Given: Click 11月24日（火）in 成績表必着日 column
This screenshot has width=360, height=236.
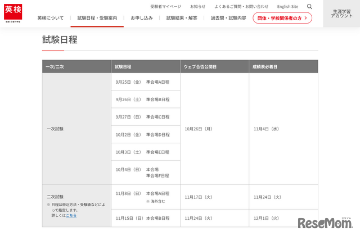Looking at the screenshot, I should (x=268, y=197).
